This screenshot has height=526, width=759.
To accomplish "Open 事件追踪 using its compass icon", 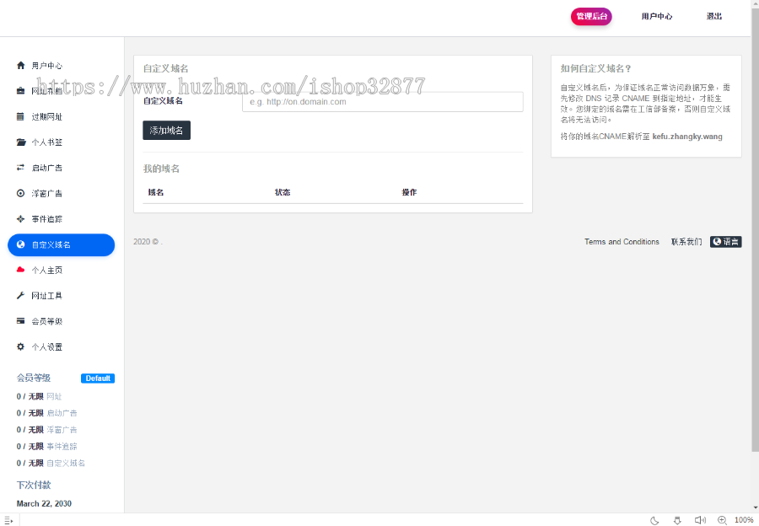I will [19, 218].
